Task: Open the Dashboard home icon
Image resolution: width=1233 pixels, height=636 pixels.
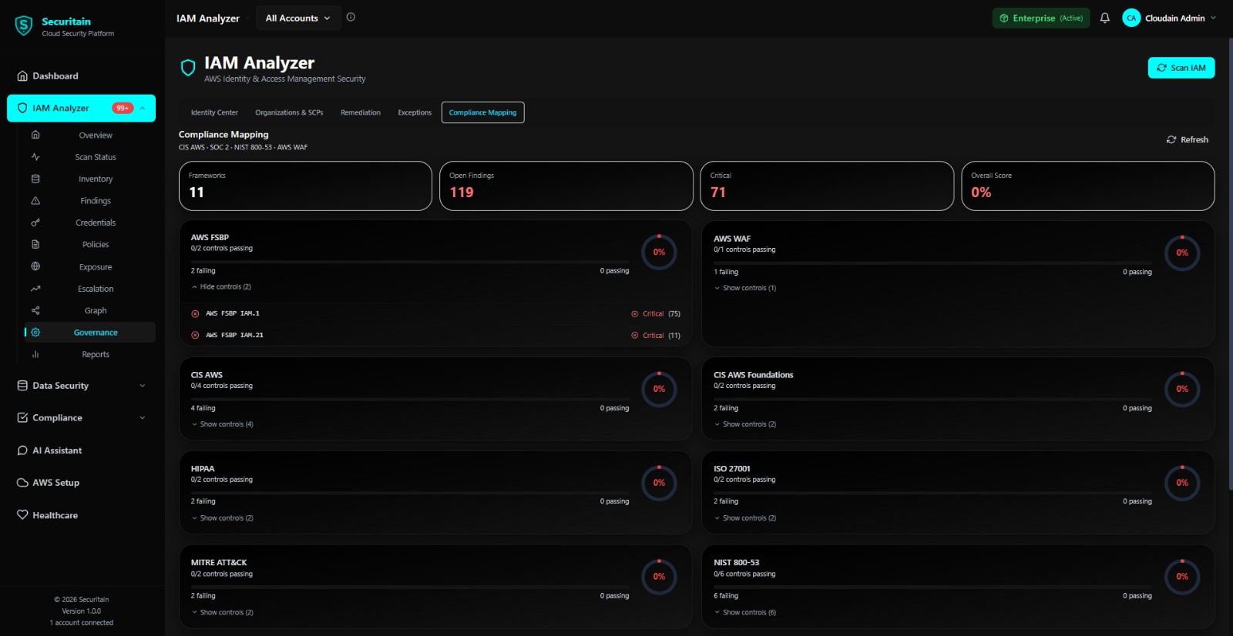Action: (x=22, y=76)
